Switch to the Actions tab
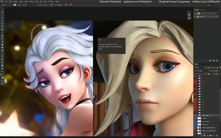221x138 pixels. pos(203,10)
